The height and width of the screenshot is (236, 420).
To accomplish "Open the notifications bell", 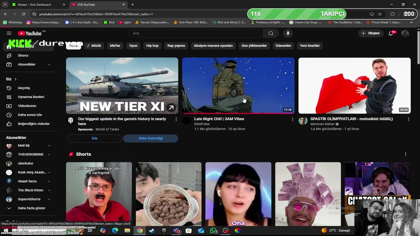I will point(391,33).
